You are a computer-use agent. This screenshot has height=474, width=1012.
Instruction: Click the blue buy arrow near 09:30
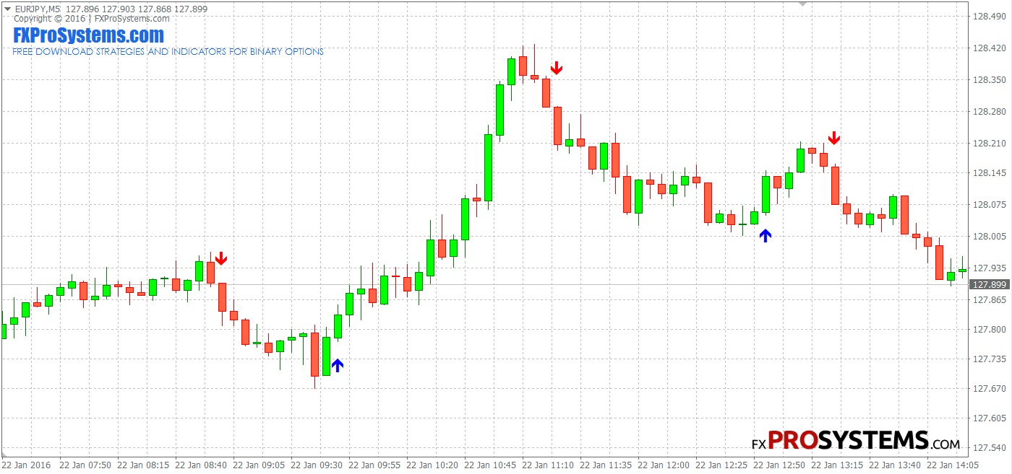tap(337, 365)
